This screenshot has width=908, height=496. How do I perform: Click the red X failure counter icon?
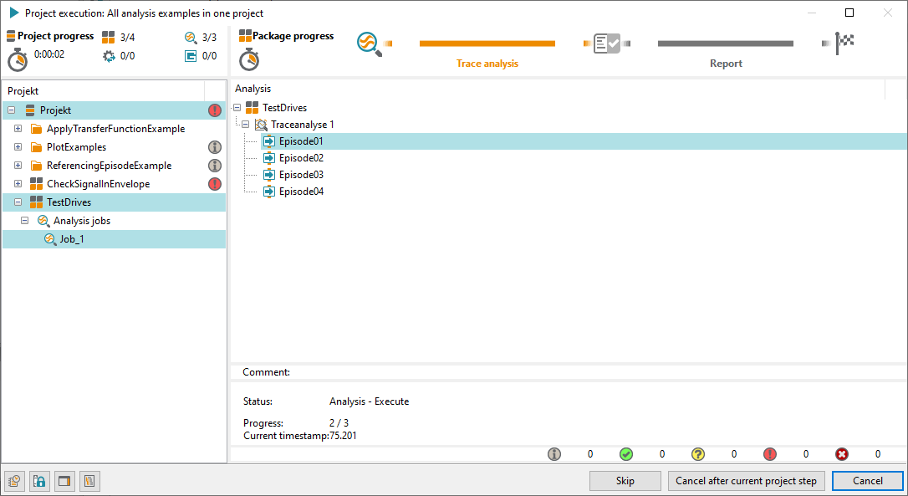coord(842,454)
